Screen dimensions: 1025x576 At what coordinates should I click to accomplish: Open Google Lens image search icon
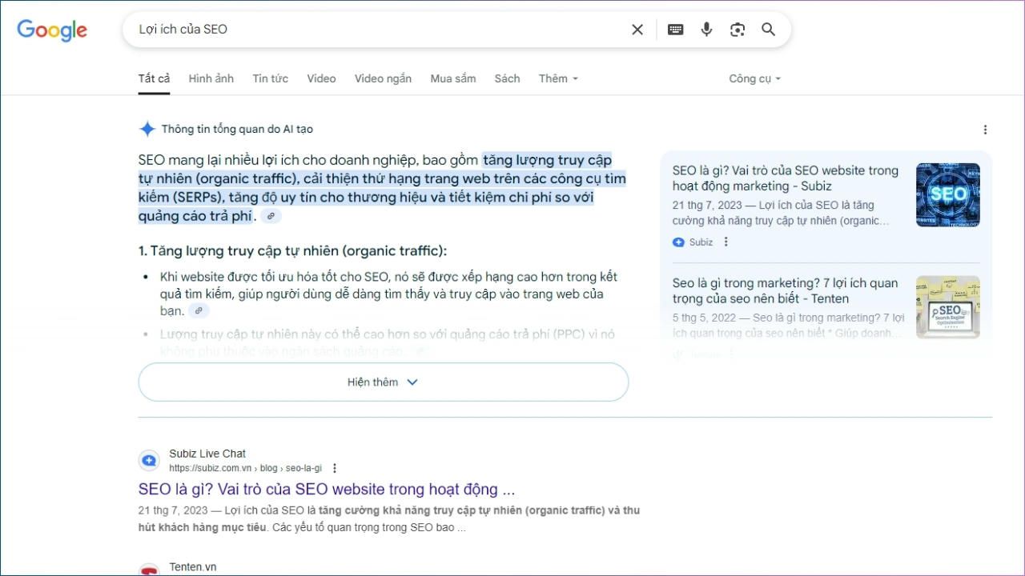point(738,30)
